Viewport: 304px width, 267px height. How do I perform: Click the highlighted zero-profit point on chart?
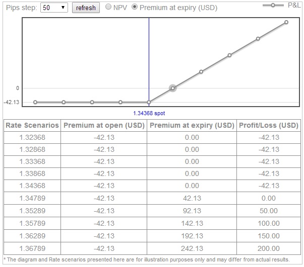click(172, 88)
